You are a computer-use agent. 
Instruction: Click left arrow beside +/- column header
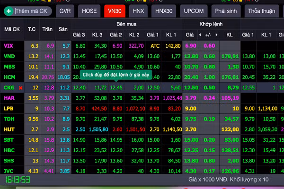tap(201, 35)
